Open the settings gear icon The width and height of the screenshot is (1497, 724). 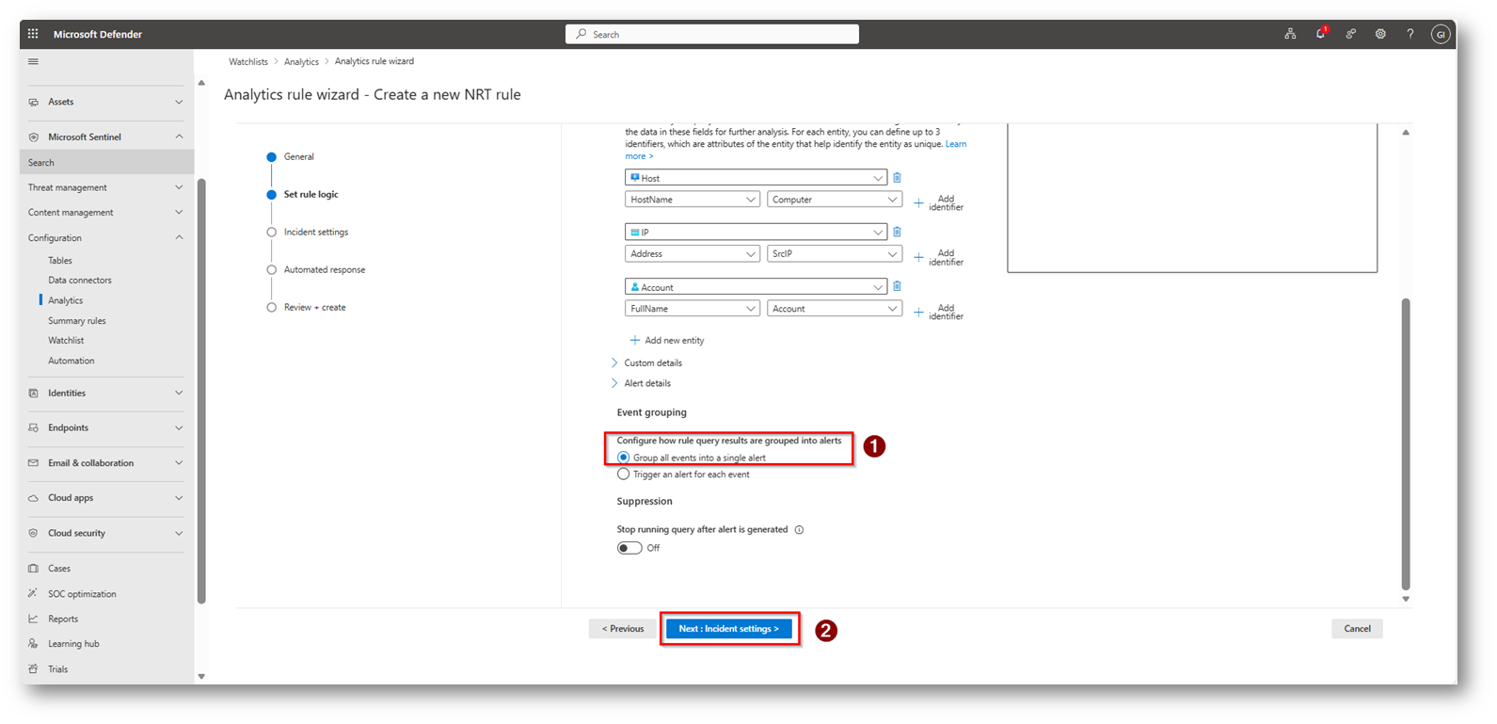(1380, 34)
